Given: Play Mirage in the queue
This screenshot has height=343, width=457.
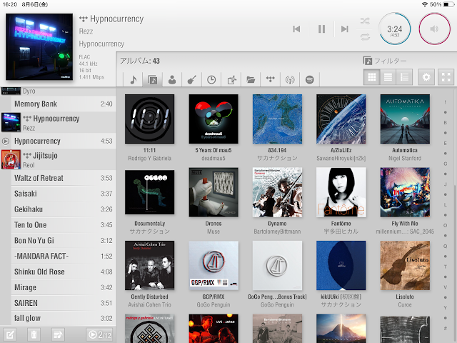Looking at the screenshot, I should [x=64, y=287].
